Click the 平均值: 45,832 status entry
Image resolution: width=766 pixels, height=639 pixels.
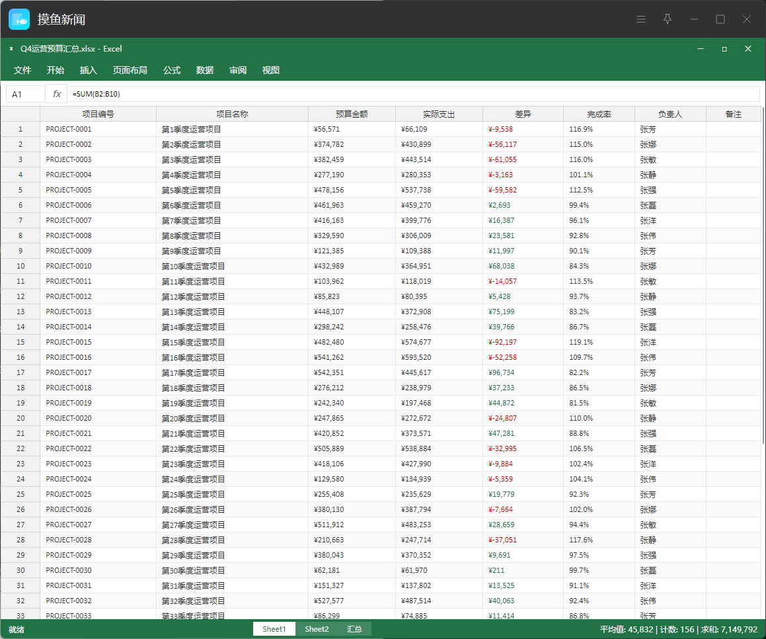pyautogui.click(x=627, y=629)
